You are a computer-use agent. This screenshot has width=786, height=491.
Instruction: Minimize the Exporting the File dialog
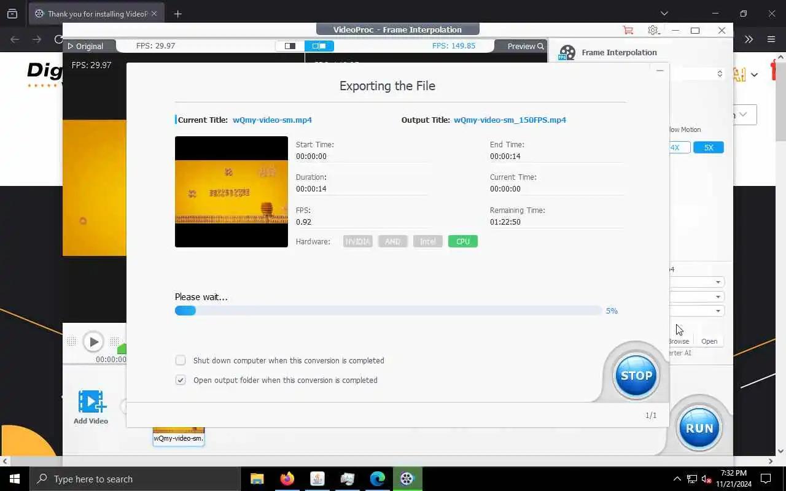(x=660, y=71)
